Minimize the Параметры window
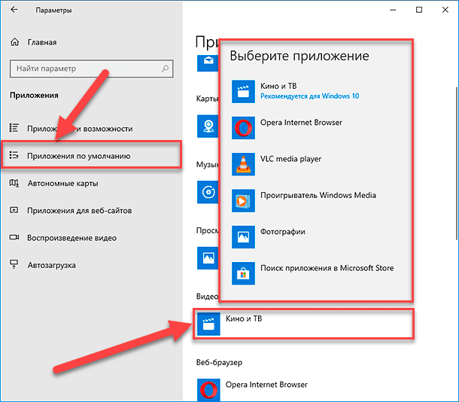The width and height of the screenshot is (459, 402). 393,10
